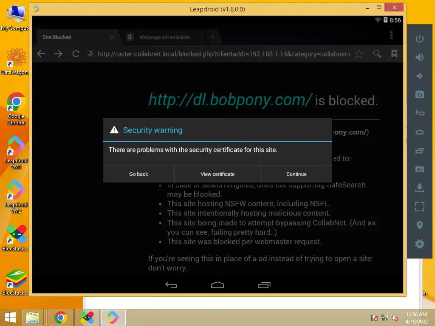Click the View certificate button
The image size is (435, 326).
[x=217, y=174]
